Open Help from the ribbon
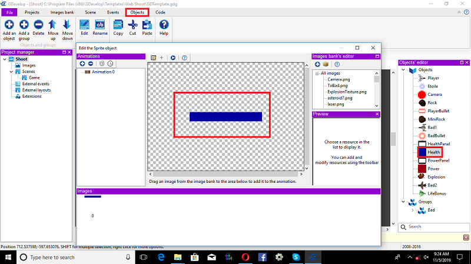The width and height of the screenshot is (471, 264). 164,25
